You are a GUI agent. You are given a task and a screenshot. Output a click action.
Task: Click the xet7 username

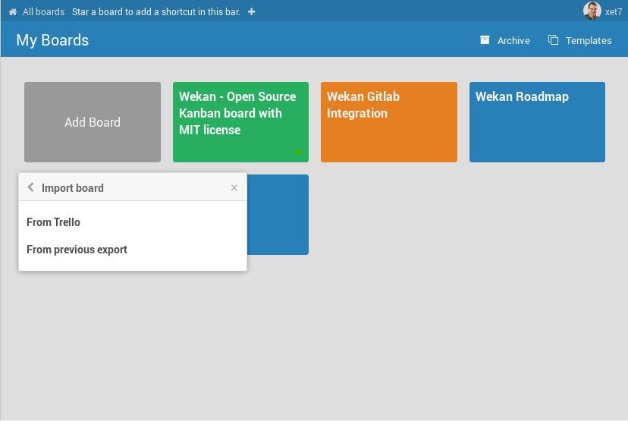[613, 12]
